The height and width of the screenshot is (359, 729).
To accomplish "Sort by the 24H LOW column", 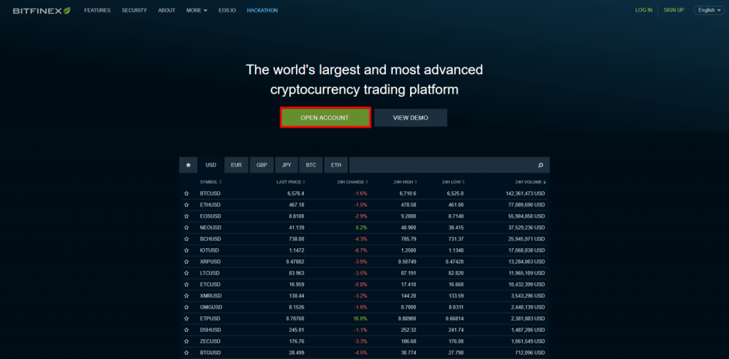I will (453, 182).
